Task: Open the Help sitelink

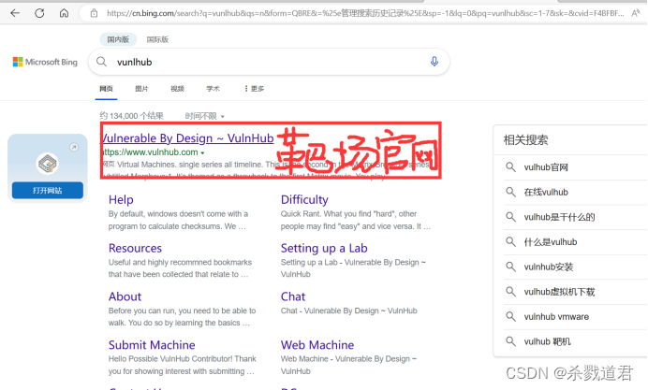Action: tap(121, 200)
